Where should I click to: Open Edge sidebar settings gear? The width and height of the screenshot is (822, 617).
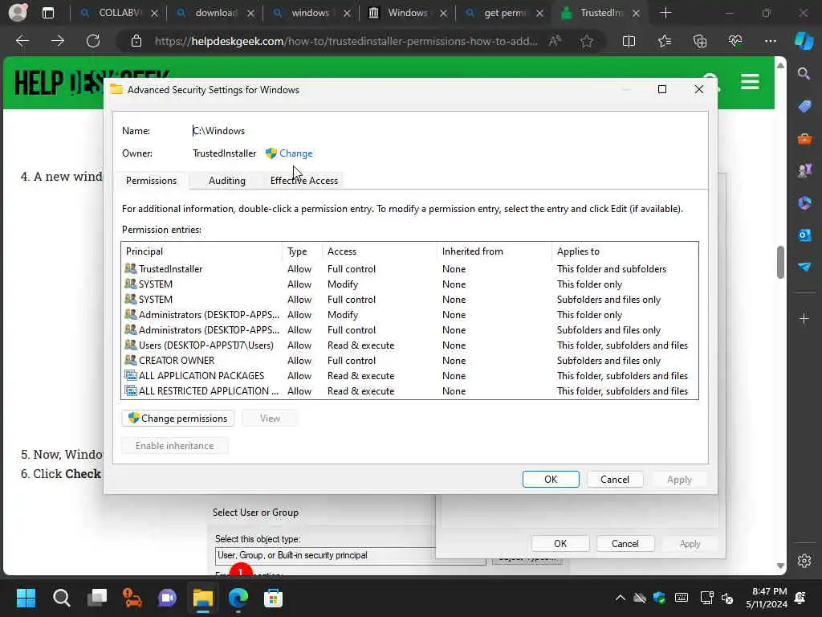(x=804, y=561)
